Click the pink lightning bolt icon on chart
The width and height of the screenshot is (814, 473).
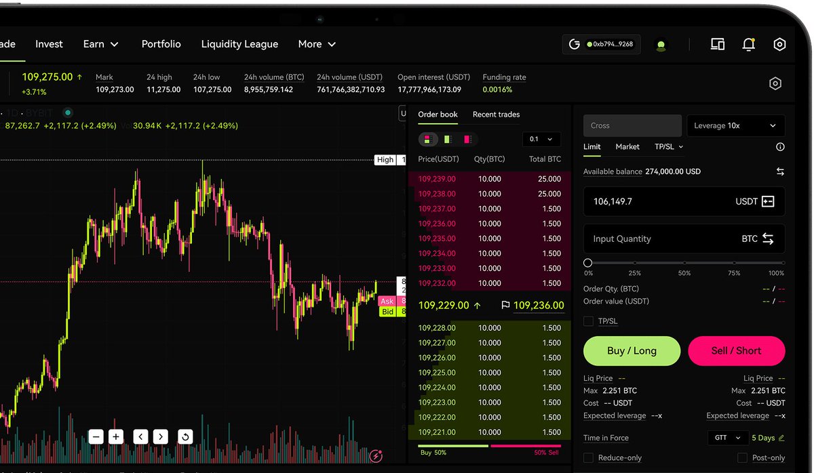[x=376, y=455]
